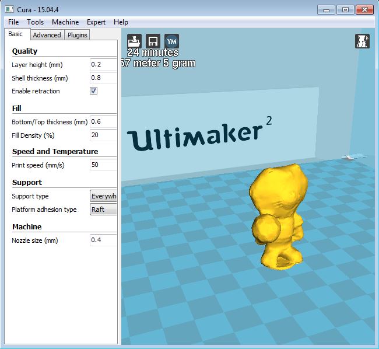This screenshot has width=379, height=349.
Task: Click the Shell thickness input field
Action: pos(103,78)
